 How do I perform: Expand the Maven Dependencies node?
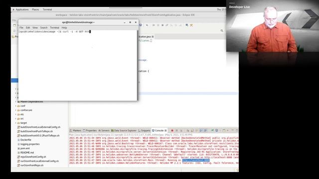(x=15, y=101)
